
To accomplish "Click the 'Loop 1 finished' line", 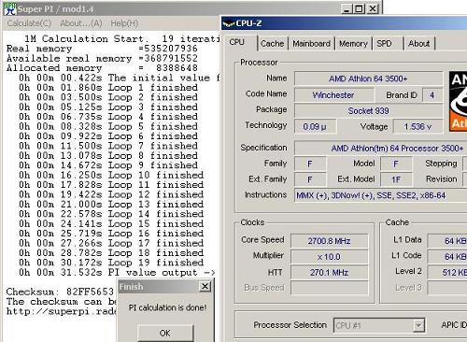I will point(108,88).
